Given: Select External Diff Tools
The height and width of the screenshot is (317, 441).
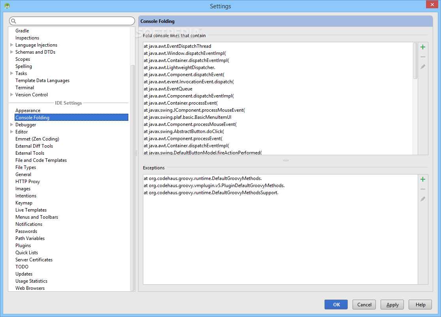Looking at the screenshot, I should [34, 146].
